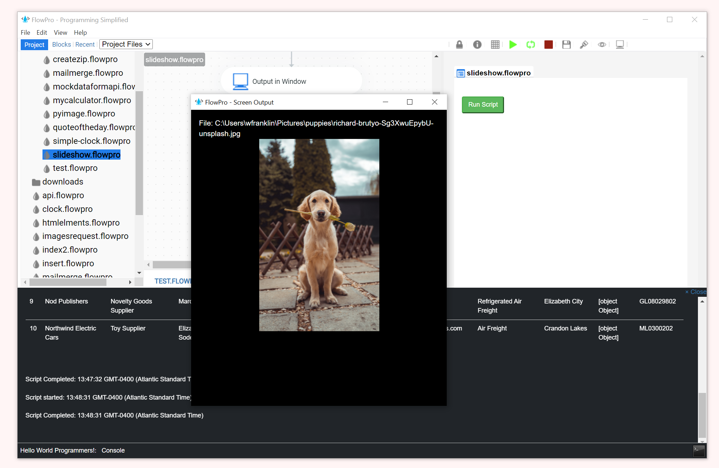Click the green Run play icon
The image size is (719, 468).
click(x=513, y=45)
